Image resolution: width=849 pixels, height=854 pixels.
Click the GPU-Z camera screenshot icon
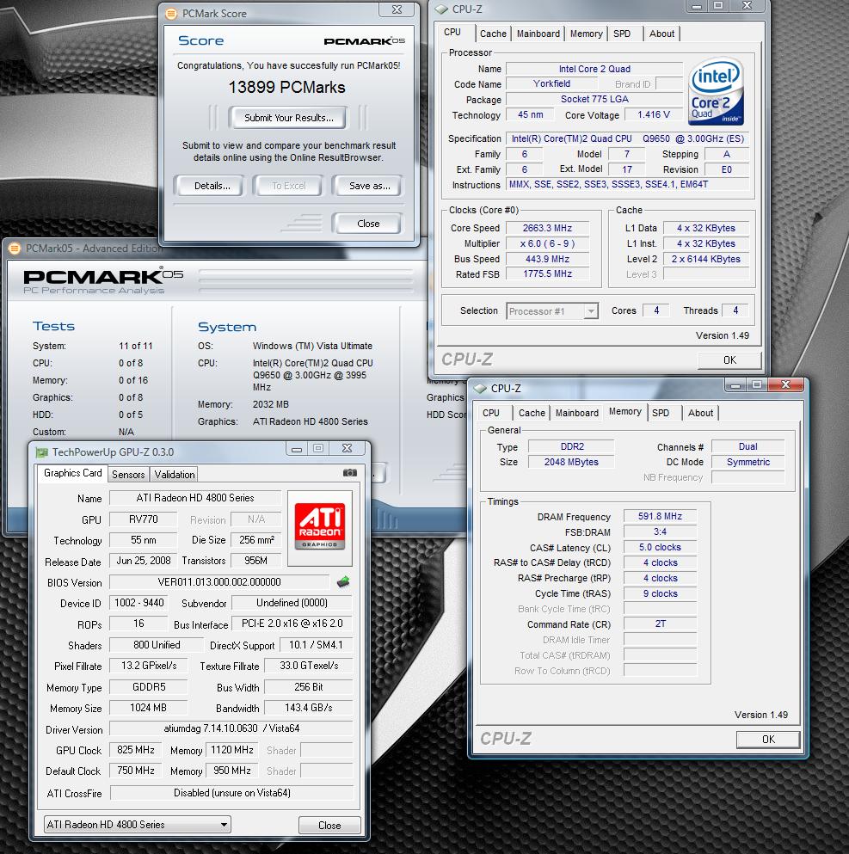tap(349, 473)
